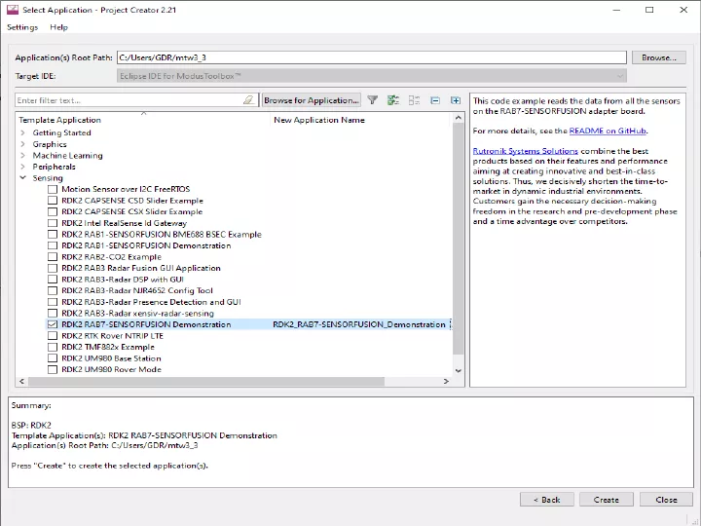Check RDK2 CAPSENSE CSX Slider Example

coord(53,211)
